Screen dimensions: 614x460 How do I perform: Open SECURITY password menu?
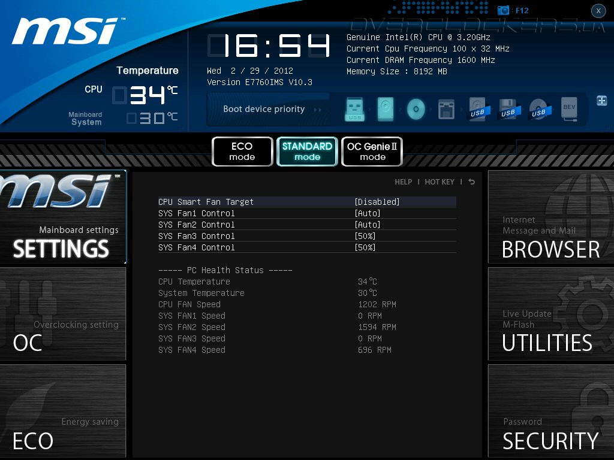(x=551, y=411)
